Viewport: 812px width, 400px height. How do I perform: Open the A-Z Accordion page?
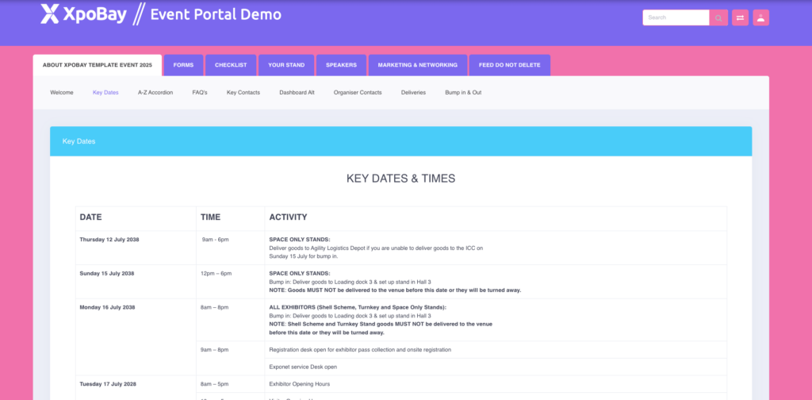click(x=155, y=93)
